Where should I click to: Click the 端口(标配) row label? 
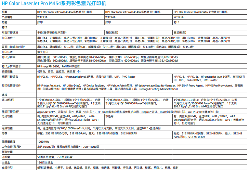click(x=8, y=100)
